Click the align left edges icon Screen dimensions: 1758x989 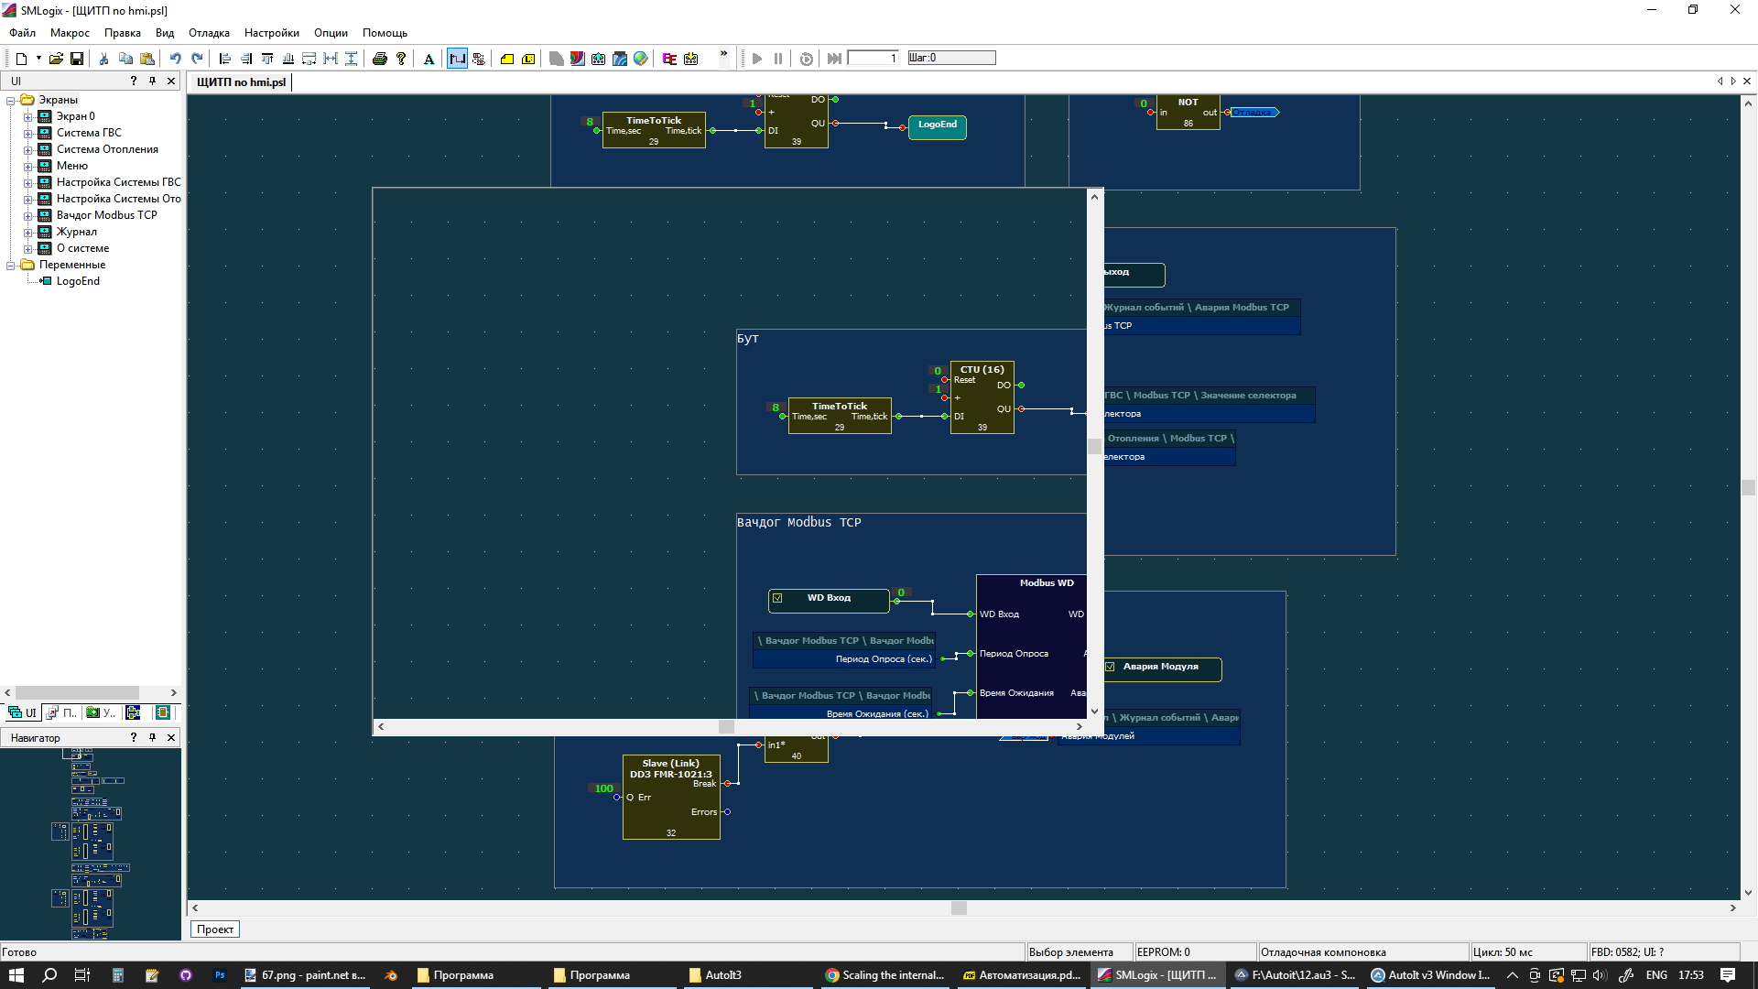coord(224,59)
